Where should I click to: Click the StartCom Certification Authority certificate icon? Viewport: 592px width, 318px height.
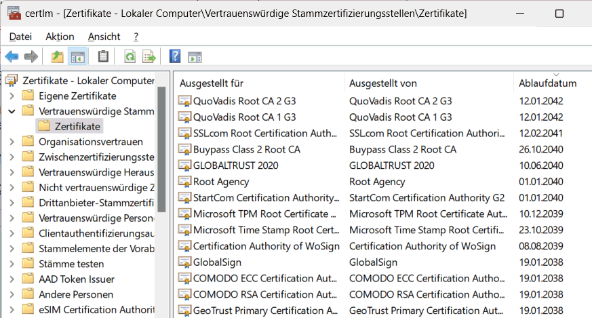click(x=184, y=197)
